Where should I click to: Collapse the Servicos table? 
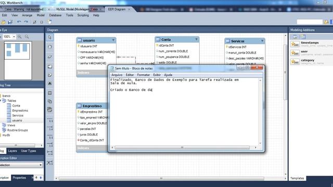point(262,41)
